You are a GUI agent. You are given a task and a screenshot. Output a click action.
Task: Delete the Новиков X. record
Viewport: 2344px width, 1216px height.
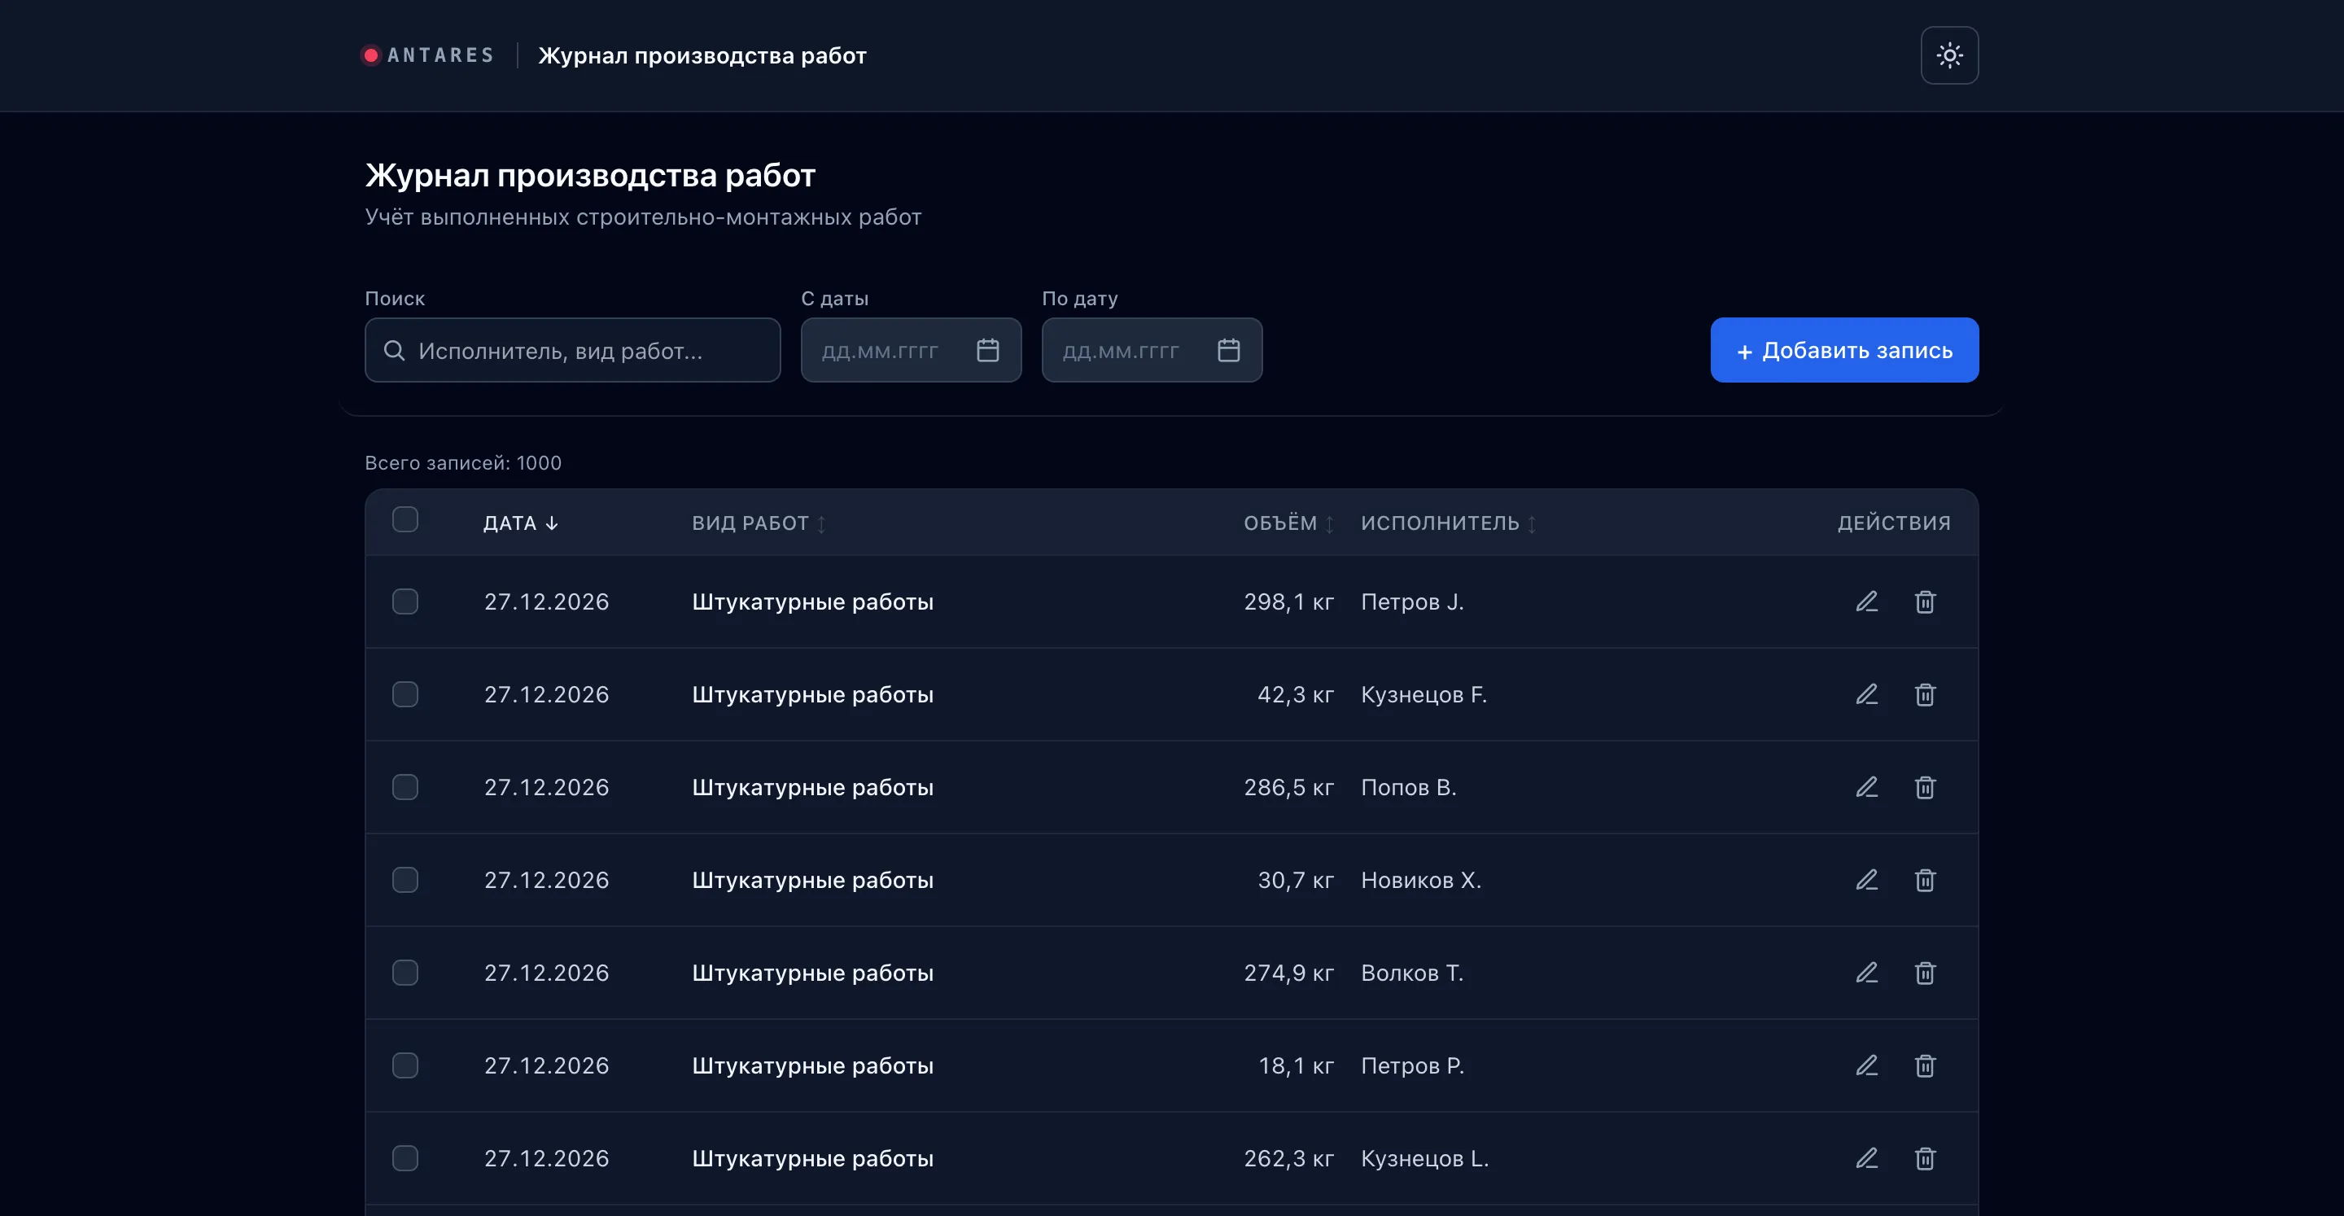tap(1925, 880)
